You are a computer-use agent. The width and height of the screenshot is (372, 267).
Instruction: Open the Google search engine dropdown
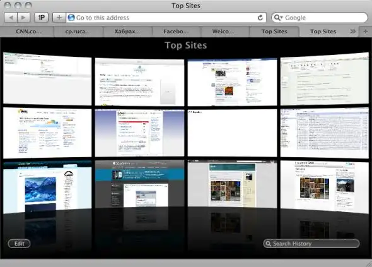point(278,18)
